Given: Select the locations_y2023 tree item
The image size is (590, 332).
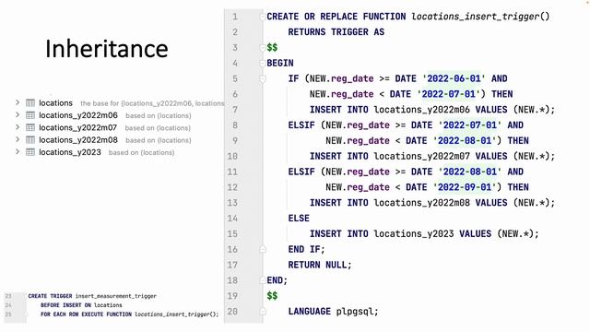Looking at the screenshot, I should (70, 152).
